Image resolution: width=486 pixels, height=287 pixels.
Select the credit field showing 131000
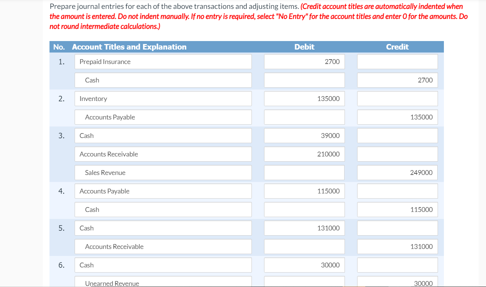397,247
